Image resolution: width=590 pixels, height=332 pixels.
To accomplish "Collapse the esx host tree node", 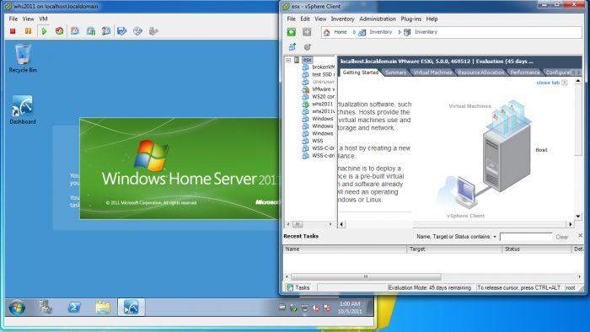I will point(288,60).
